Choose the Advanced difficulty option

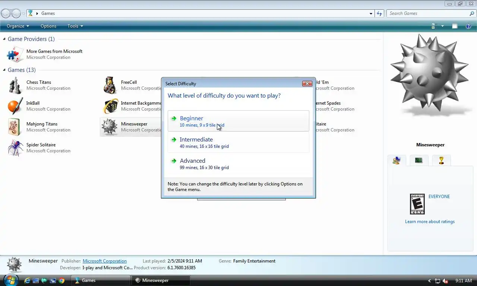pos(238,163)
